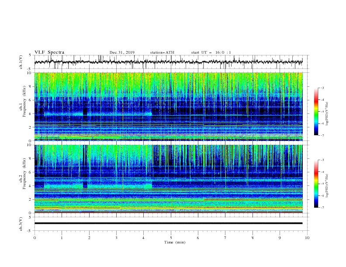Screen dimensions: 346x267
Task: Click the "ch.3(V)" axis label
Action: tap(21, 224)
